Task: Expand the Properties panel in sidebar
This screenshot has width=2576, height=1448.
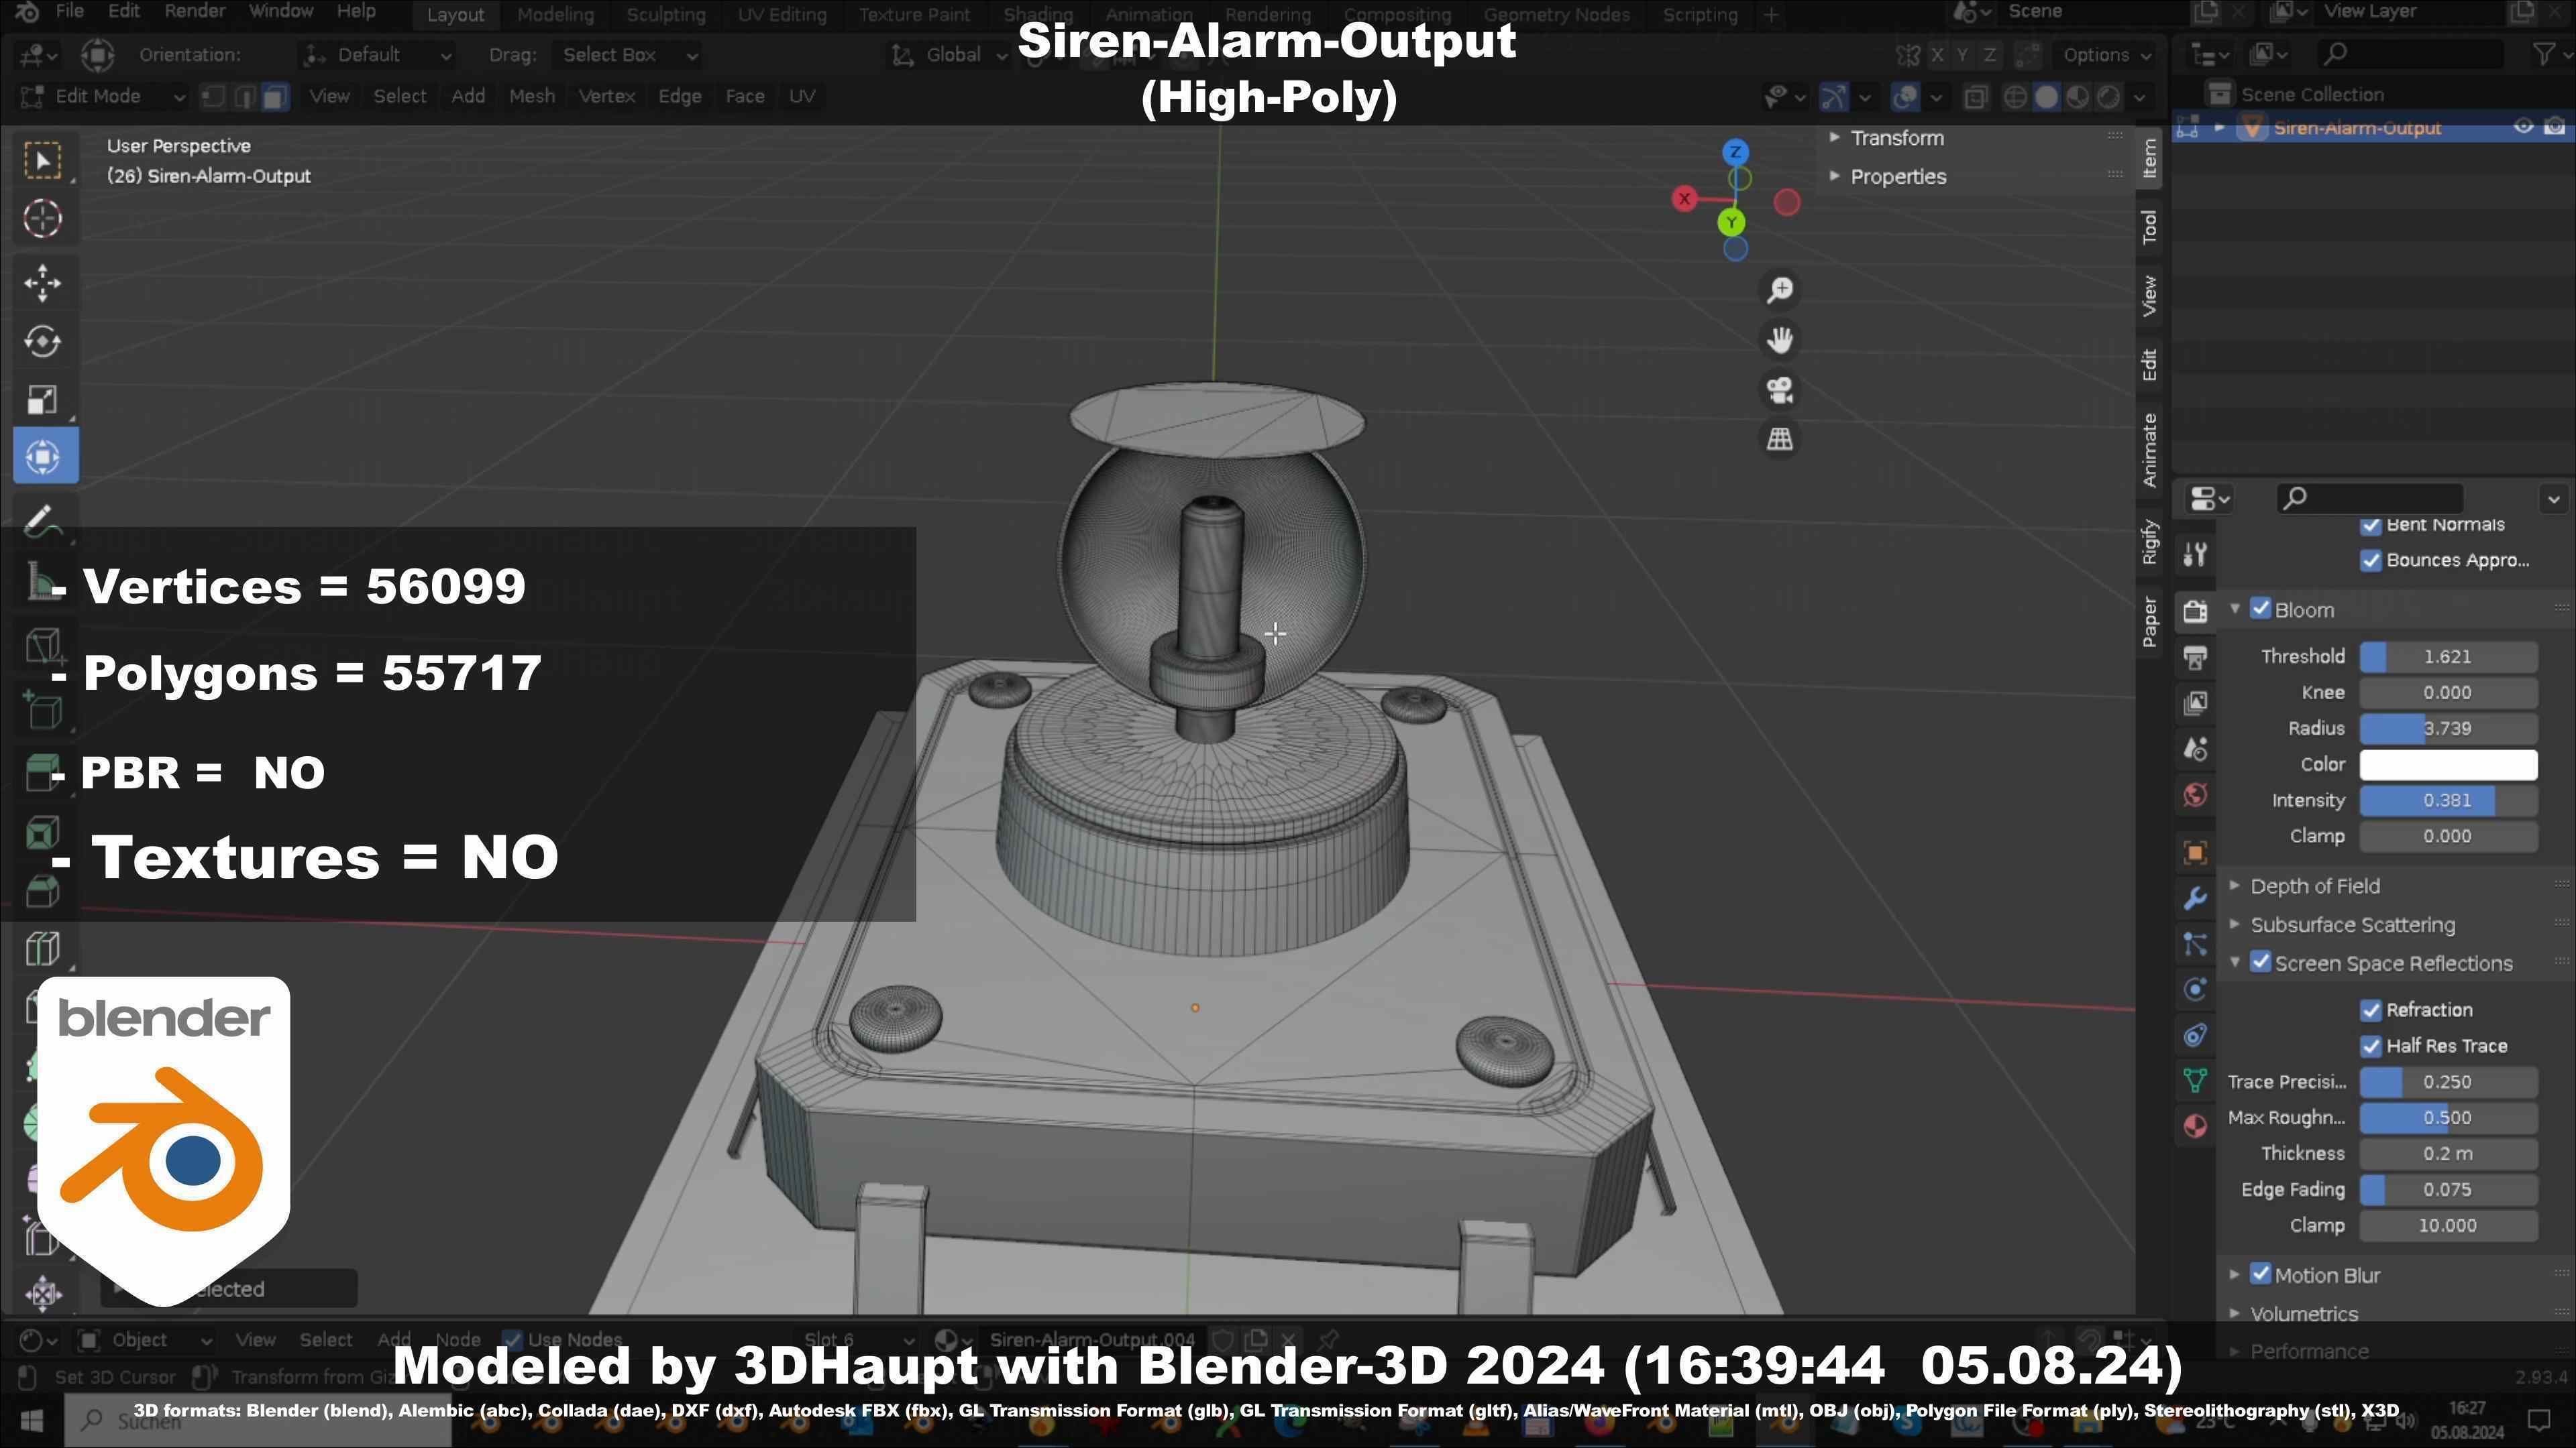Action: click(x=1897, y=177)
